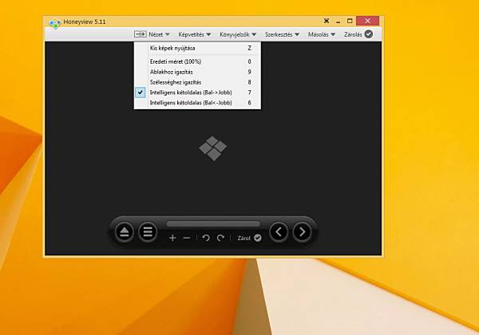Rotate image counterclockwise
The height and width of the screenshot is (335, 479).
pyautogui.click(x=206, y=238)
